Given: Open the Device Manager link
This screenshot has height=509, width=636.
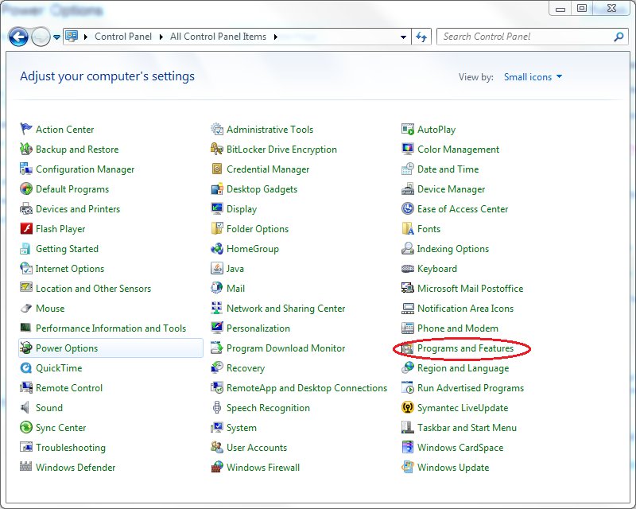Looking at the screenshot, I should tap(451, 189).
